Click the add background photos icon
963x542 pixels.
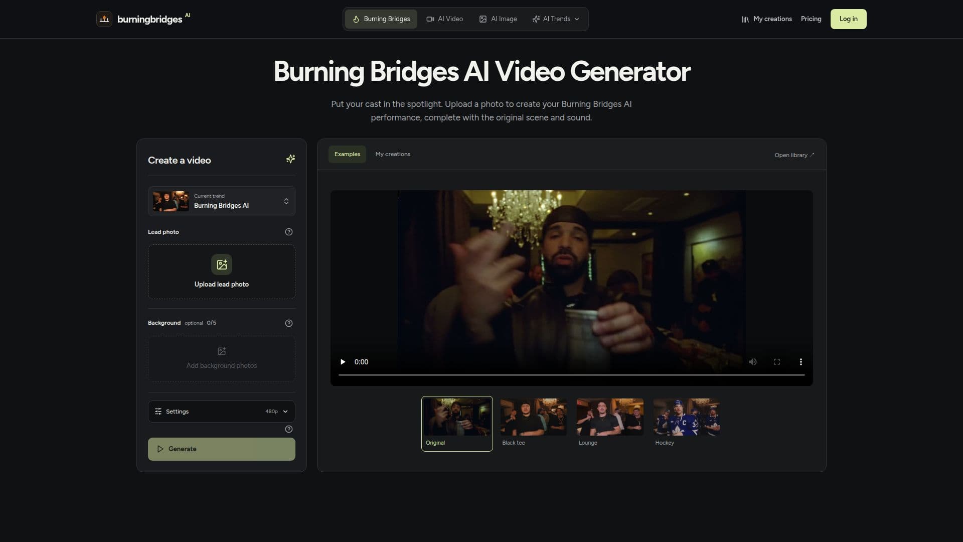[x=222, y=351]
